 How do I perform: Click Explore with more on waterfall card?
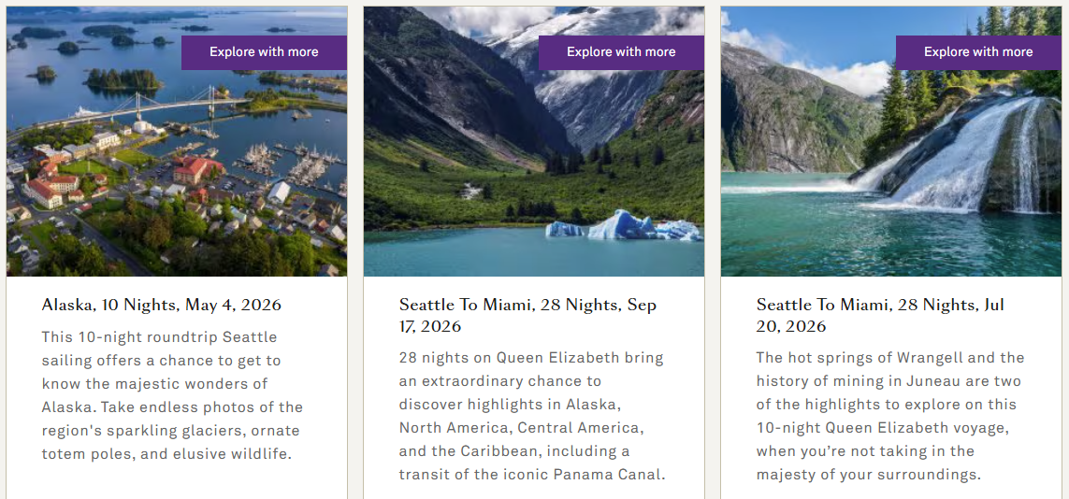(x=978, y=52)
